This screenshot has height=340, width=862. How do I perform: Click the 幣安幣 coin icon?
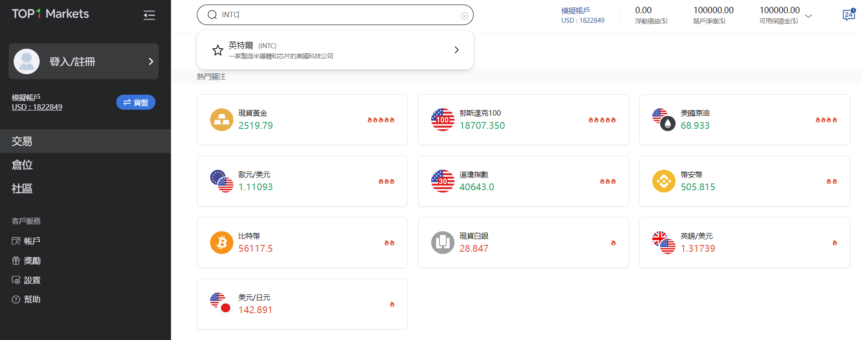coord(664,181)
